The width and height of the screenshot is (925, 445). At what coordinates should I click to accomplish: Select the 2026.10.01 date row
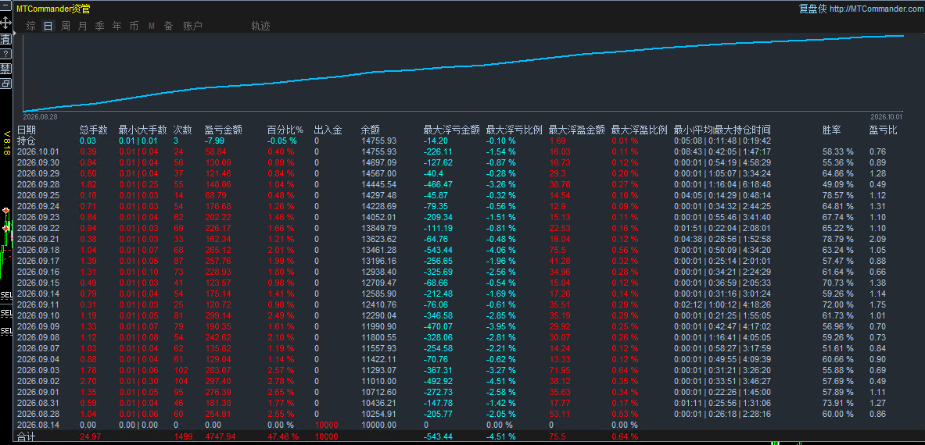(x=38, y=151)
